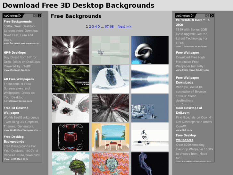The width and height of the screenshot is (233, 175).
Task: Jump to page 68
Action: (x=112, y=27)
